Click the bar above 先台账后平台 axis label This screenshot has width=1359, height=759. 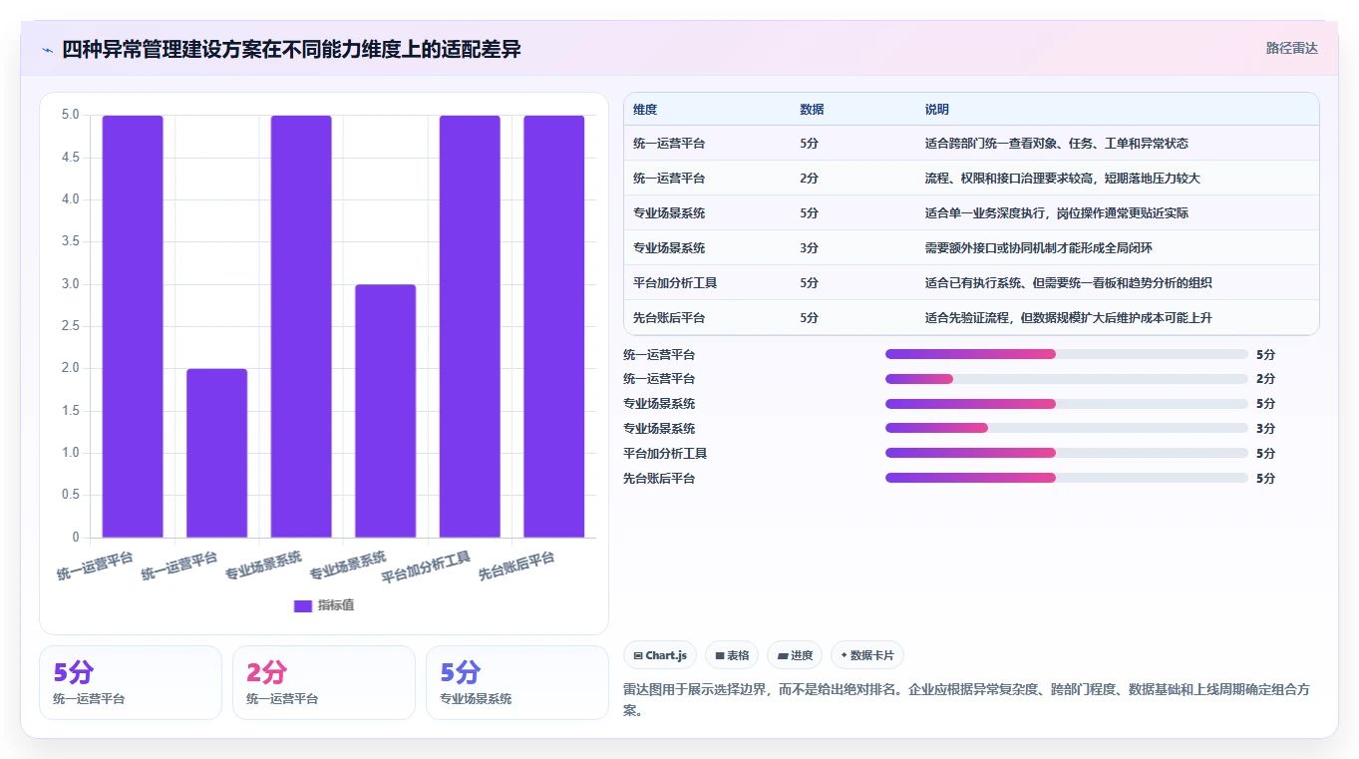pos(553,326)
